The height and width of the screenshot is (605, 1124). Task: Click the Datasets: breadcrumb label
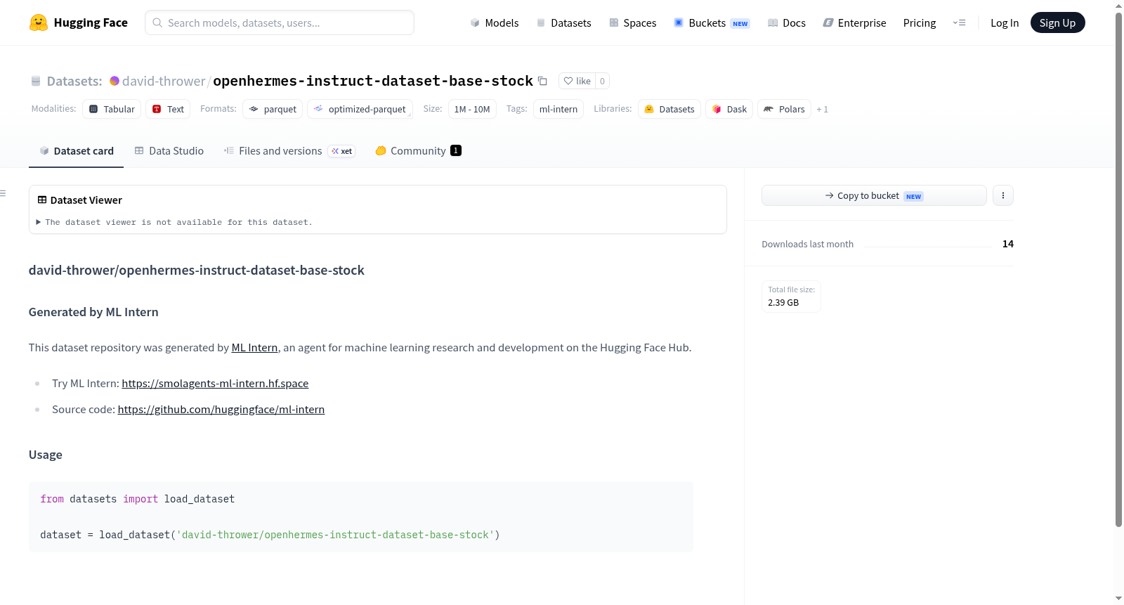click(x=74, y=81)
